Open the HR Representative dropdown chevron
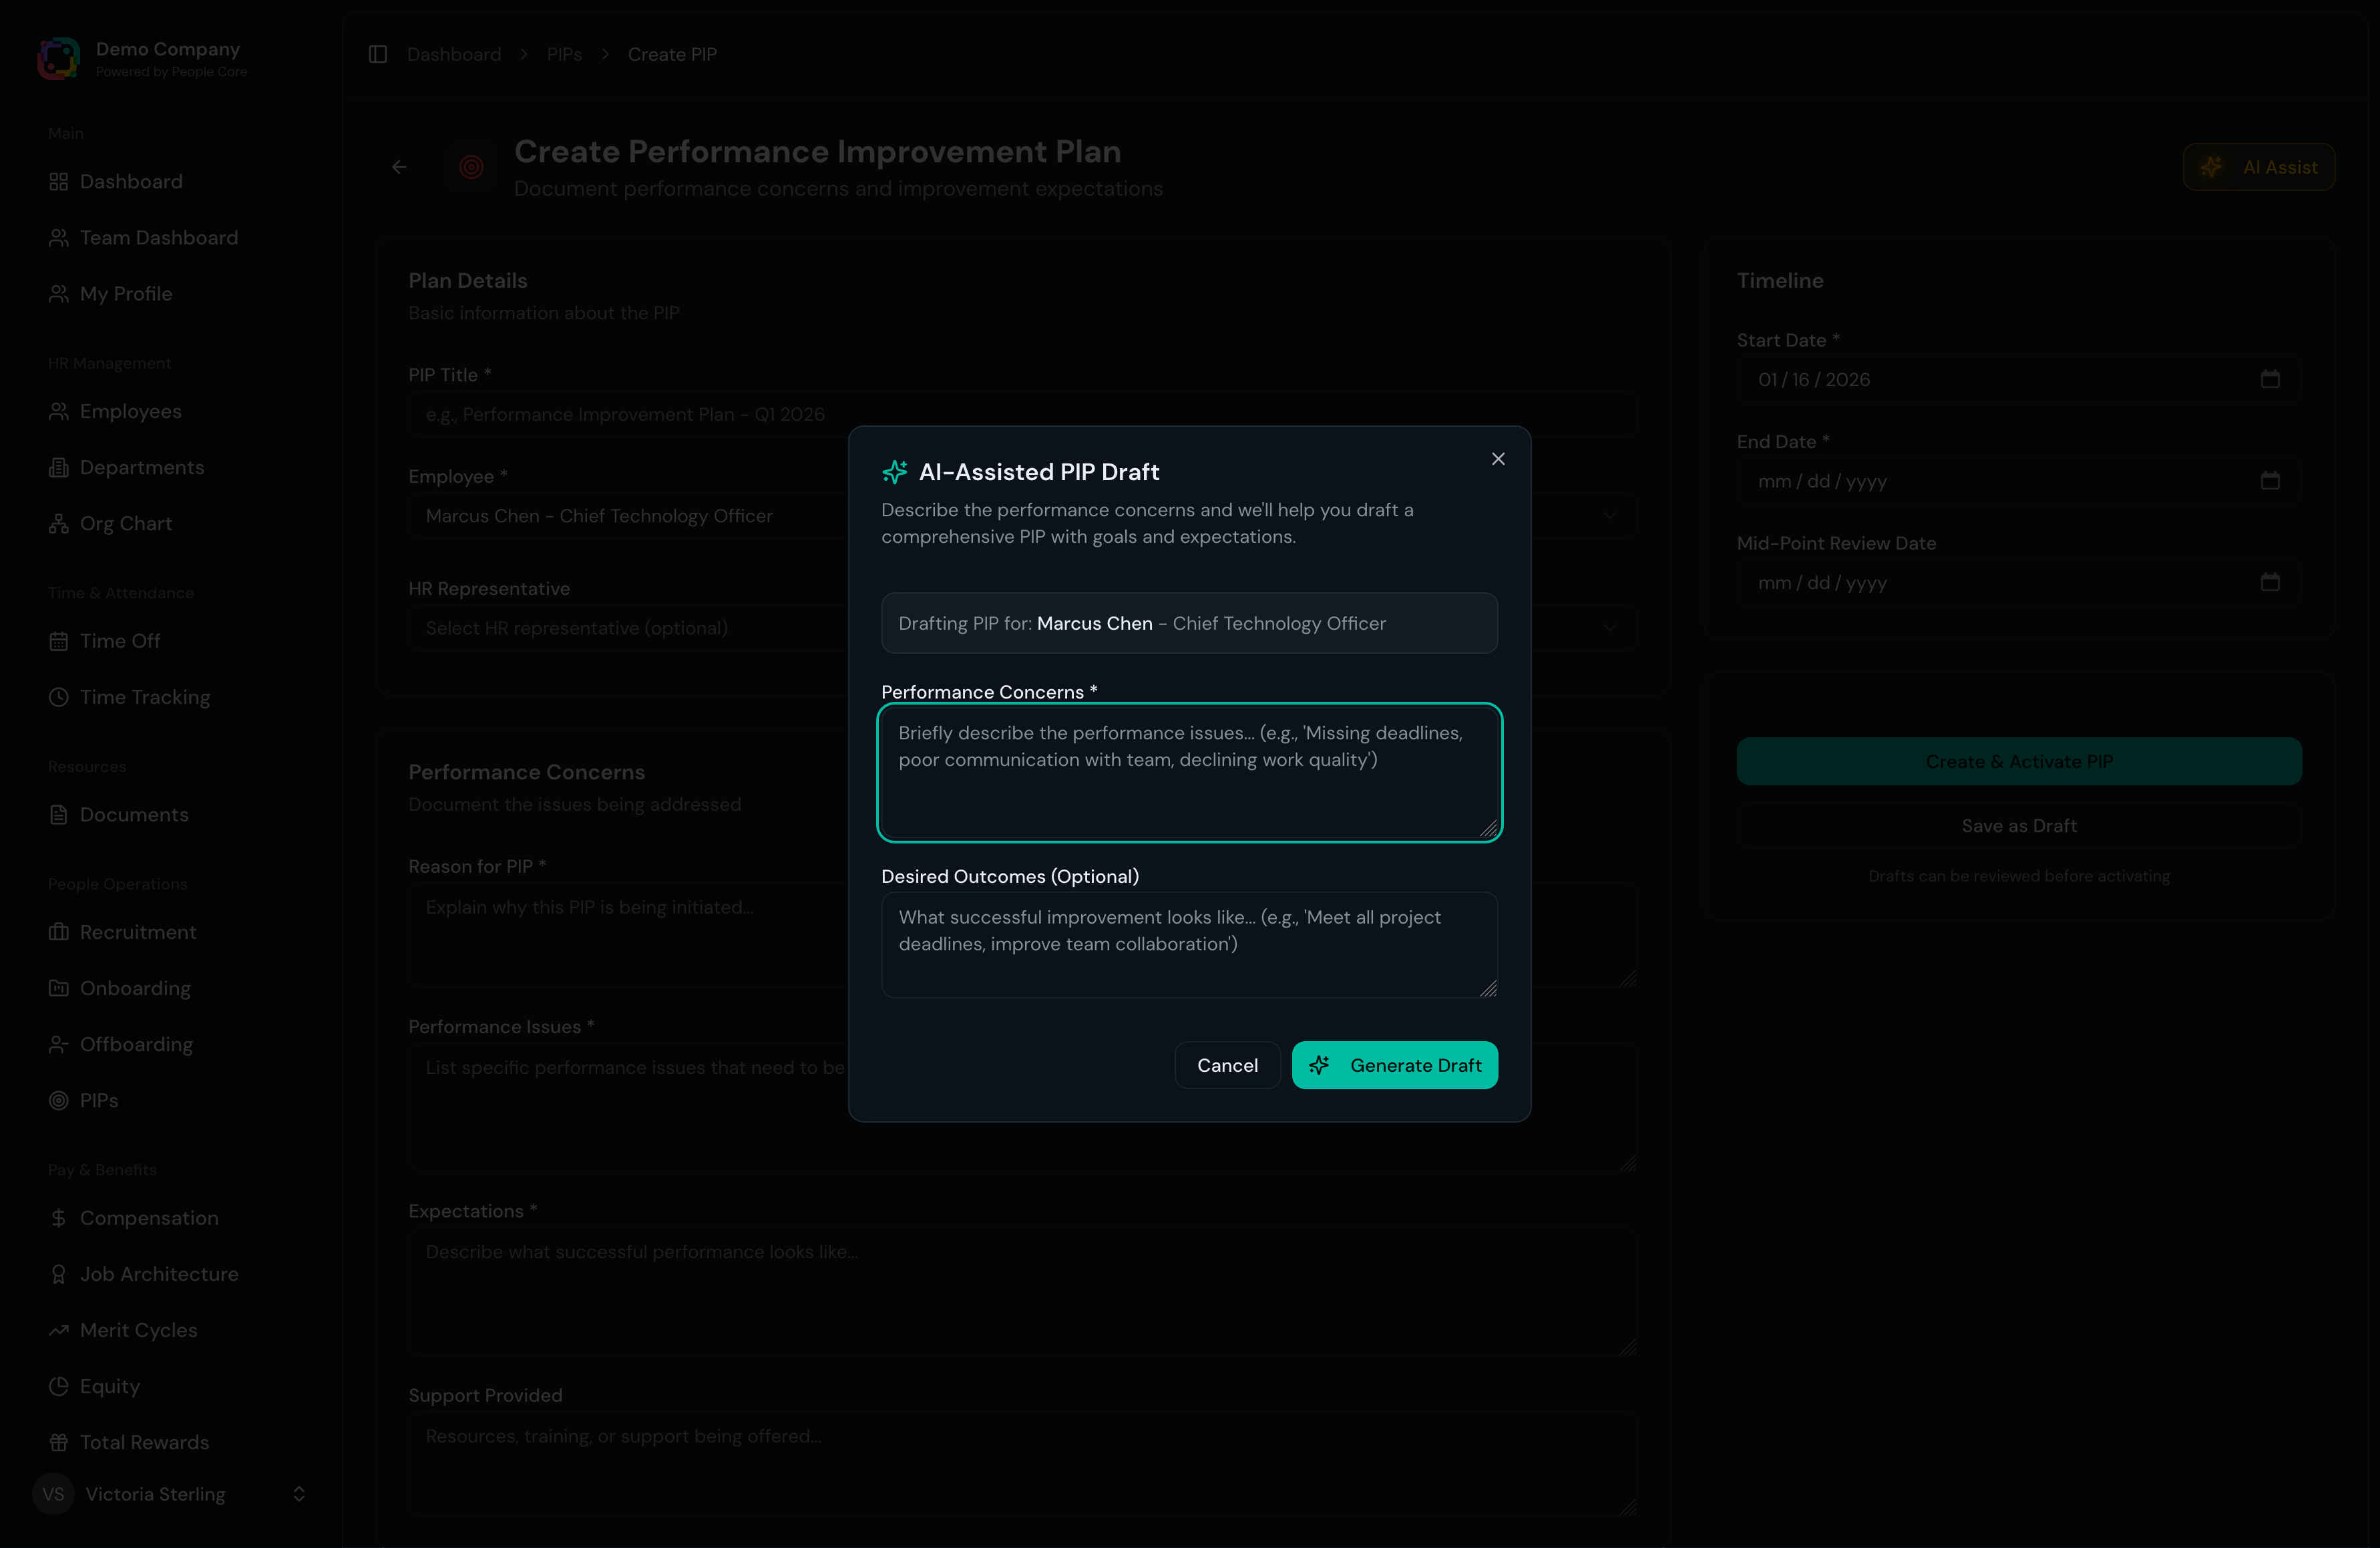The width and height of the screenshot is (2380, 1548). 1609,628
